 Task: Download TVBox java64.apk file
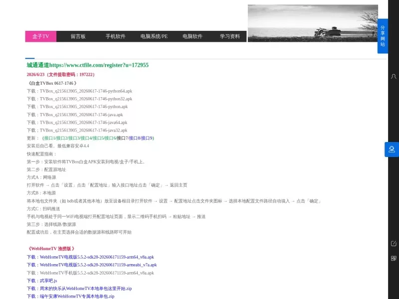[83, 123]
